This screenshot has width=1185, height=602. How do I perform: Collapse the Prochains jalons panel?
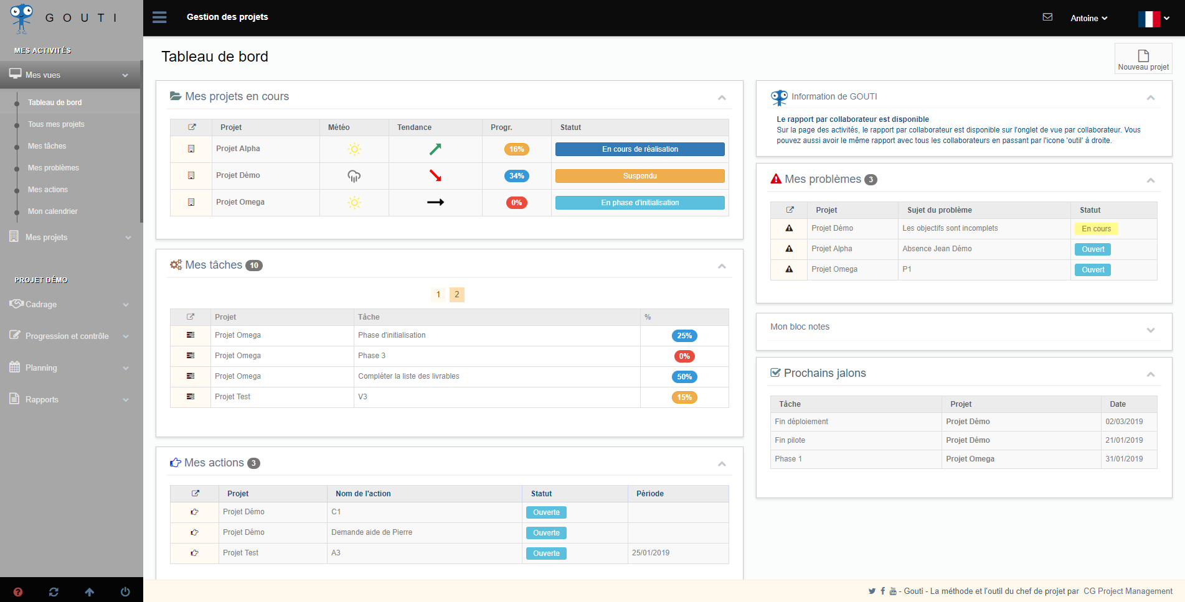1151,374
